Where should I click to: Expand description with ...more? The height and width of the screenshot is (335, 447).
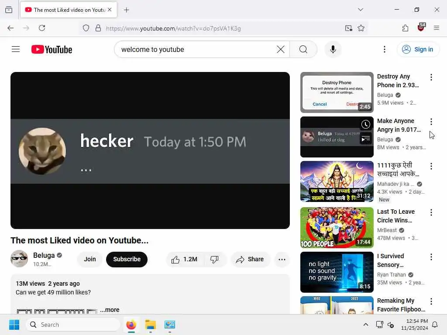[x=110, y=310]
